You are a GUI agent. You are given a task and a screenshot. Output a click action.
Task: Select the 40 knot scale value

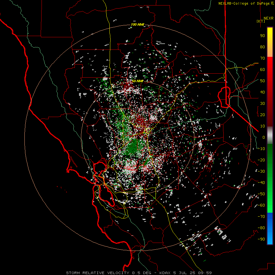(262, 92)
